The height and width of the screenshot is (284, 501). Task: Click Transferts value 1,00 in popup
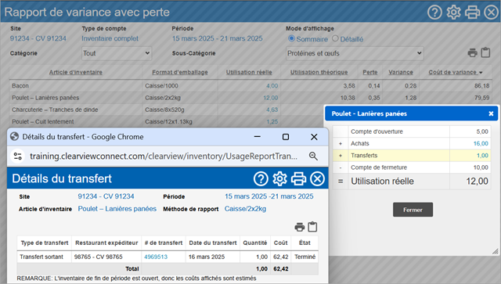(482, 156)
